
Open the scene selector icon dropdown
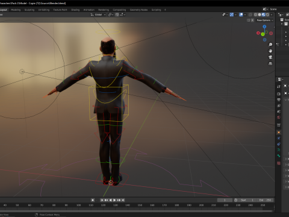click(266, 9)
